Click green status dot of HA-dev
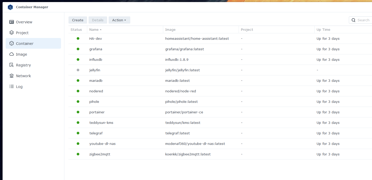This screenshot has width=372, height=180. (x=78, y=38)
